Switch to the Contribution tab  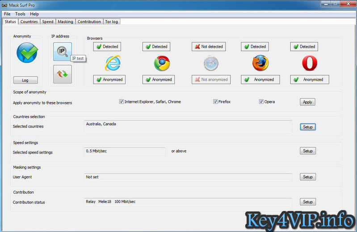pyautogui.click(x=89, y=21)
